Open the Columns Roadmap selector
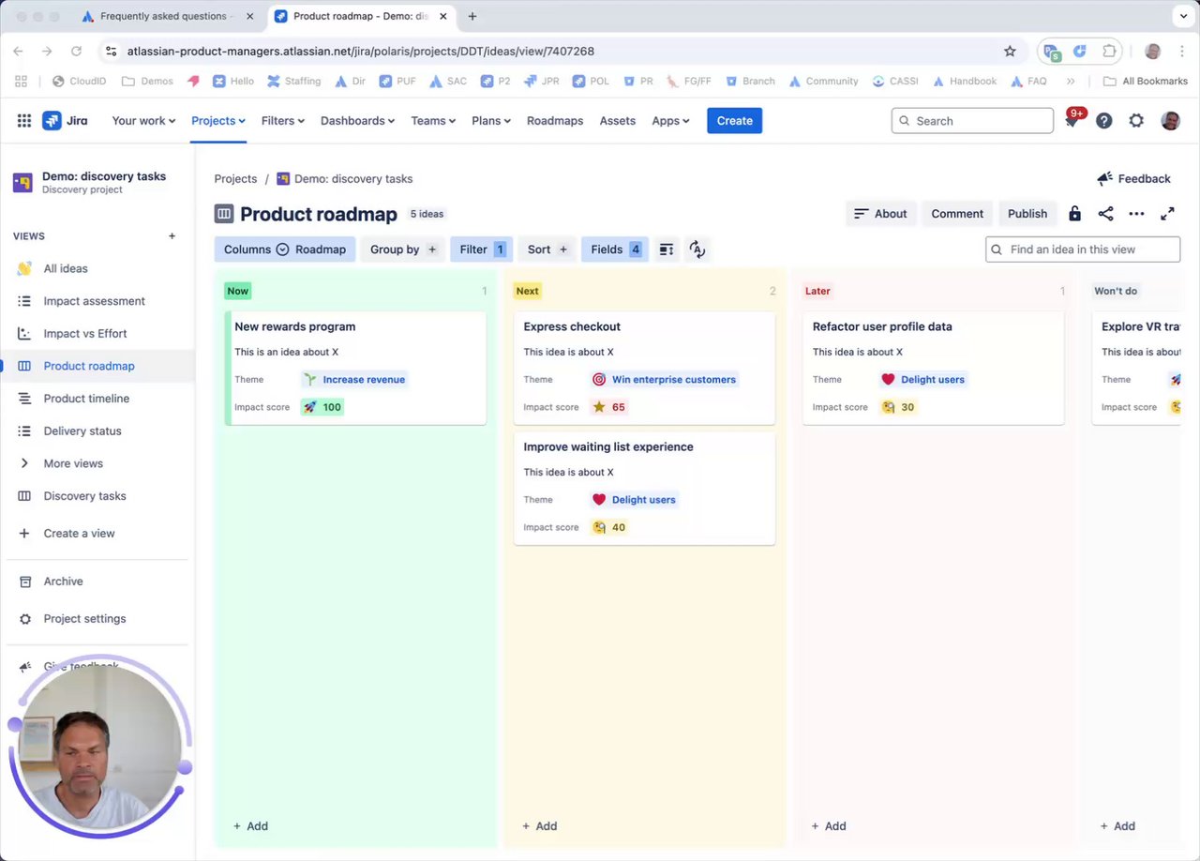This screenshot has width=1200, height=861. (285, 249)
